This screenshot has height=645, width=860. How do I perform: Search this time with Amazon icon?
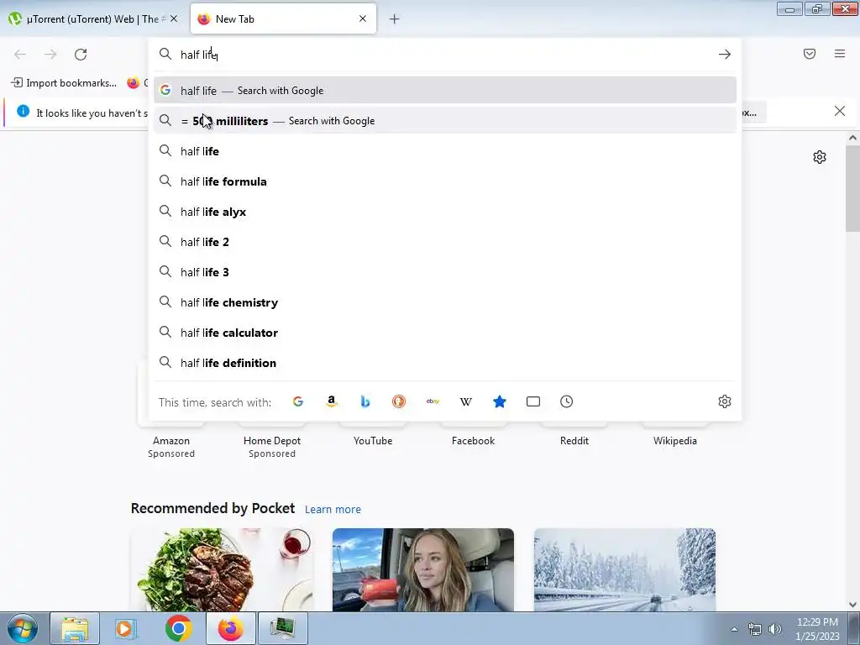tap(331, 401)
